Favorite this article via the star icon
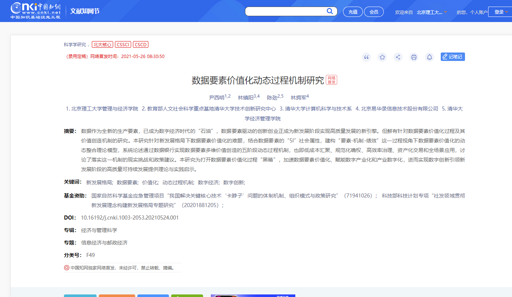 [x=382, y=57]
